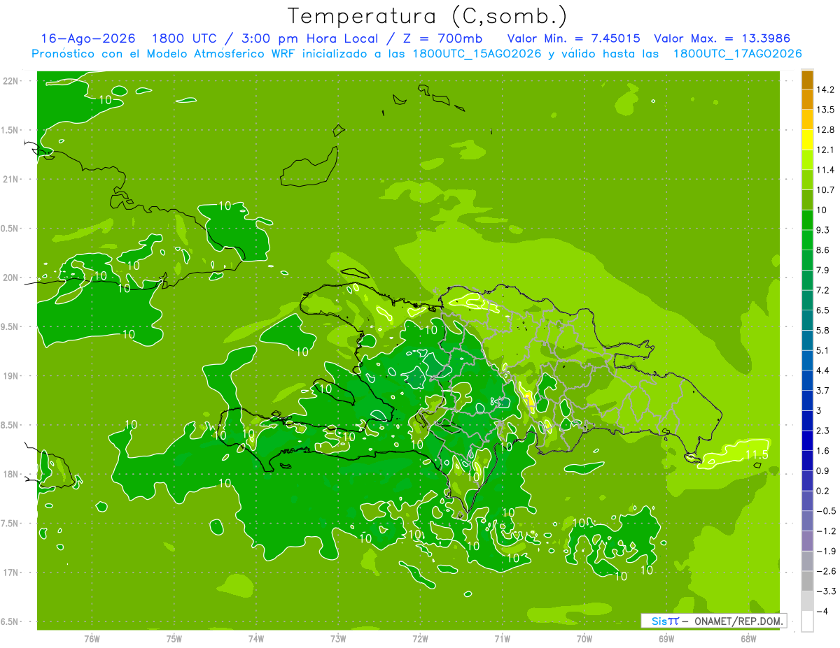Click the color bar label '7.2'
Viewport: 840px width, 648px height.
pyautogui.click(x=823, y=290)
